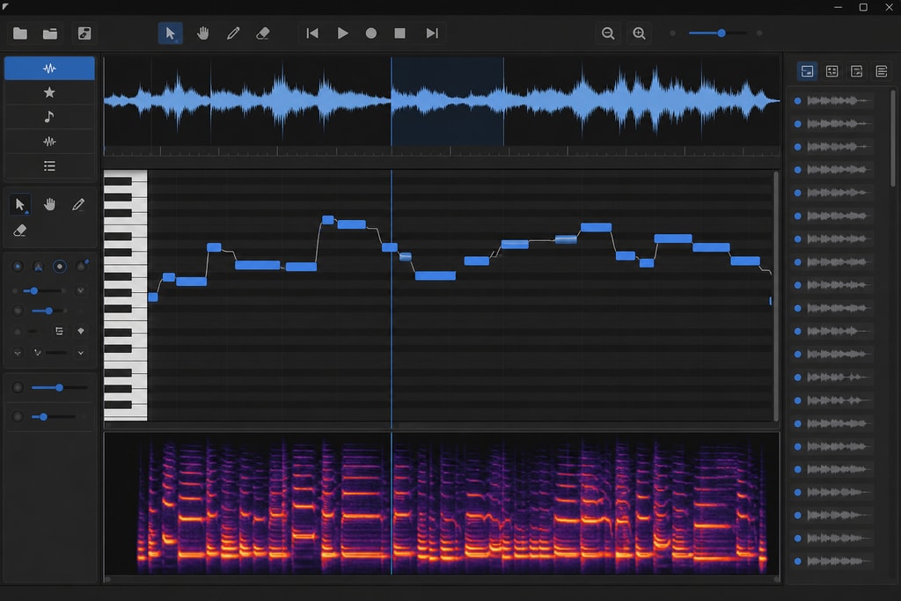The image size is (901, 601).
Task: Pick the pencil draw tool in the main toolbar
Action: [232, 33]
